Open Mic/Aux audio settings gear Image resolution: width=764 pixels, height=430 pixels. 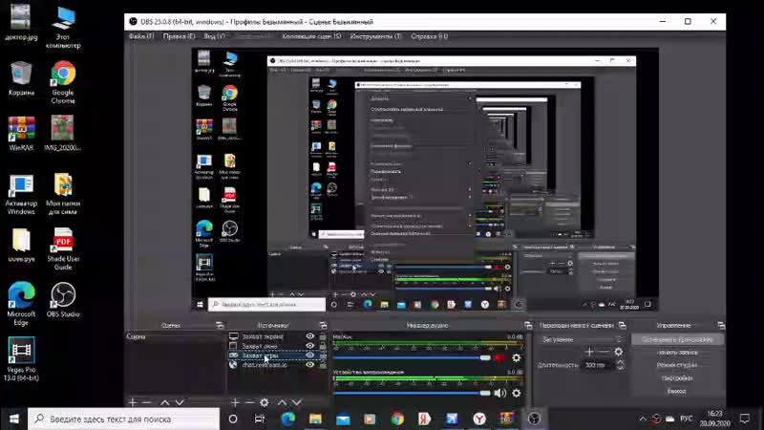pos(516,357)
